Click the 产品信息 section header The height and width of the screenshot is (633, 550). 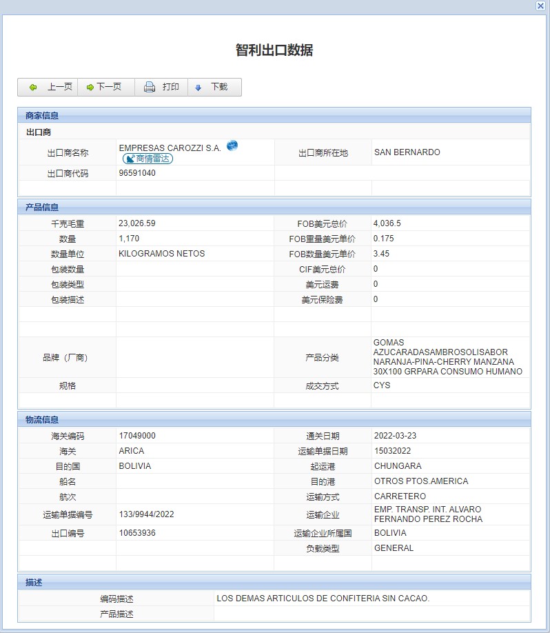(x=274, y=207)
